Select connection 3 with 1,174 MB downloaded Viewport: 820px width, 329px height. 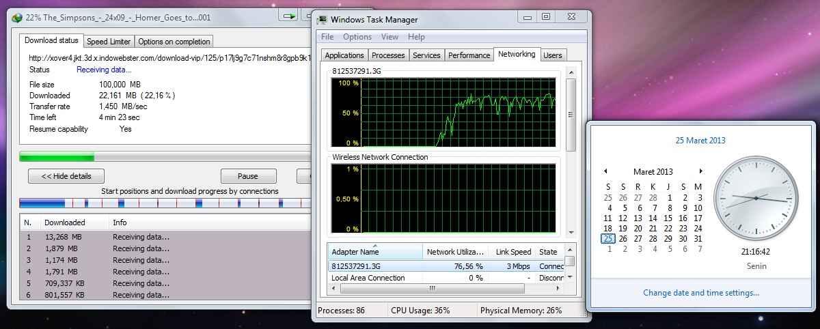click(164, 260)
